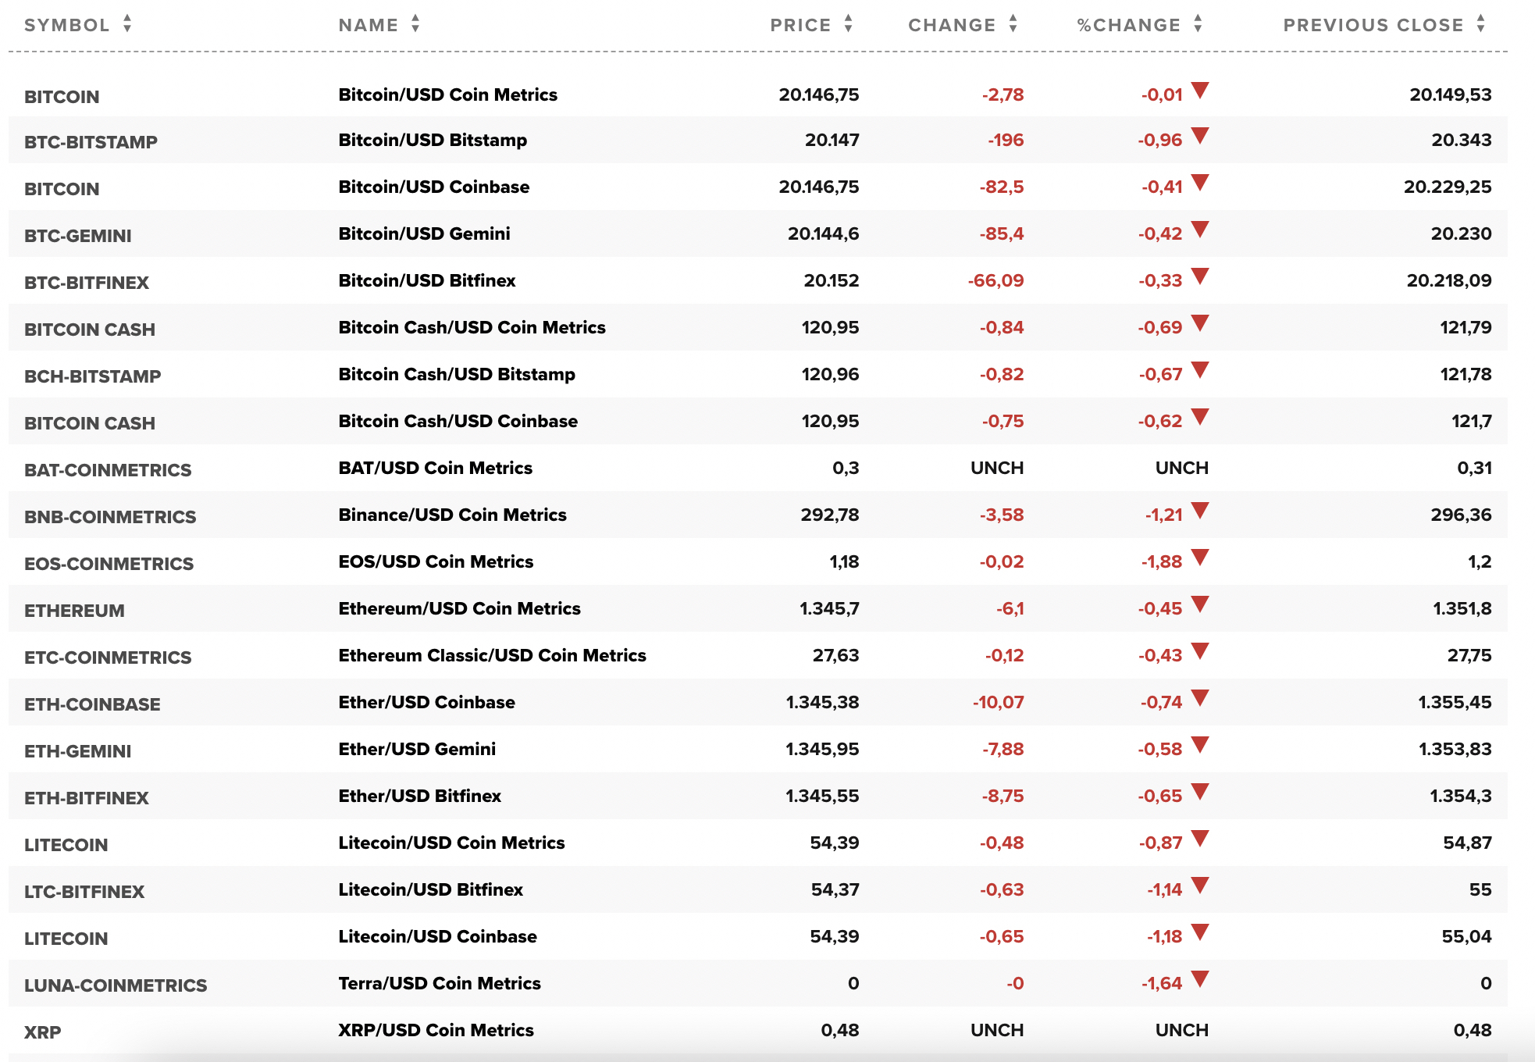
Task: Sort table by PRICE column arrows
Action: pyautogui.click(x=848, y=24)
